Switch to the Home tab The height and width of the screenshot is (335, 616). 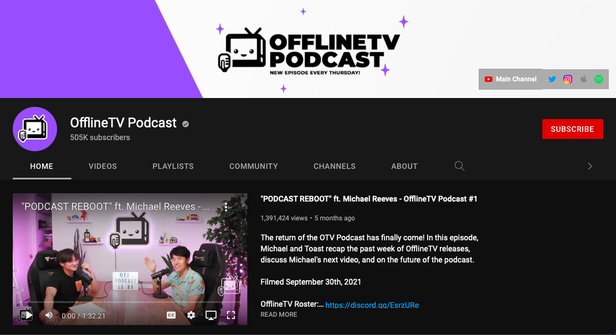click(x=42, y=166)
